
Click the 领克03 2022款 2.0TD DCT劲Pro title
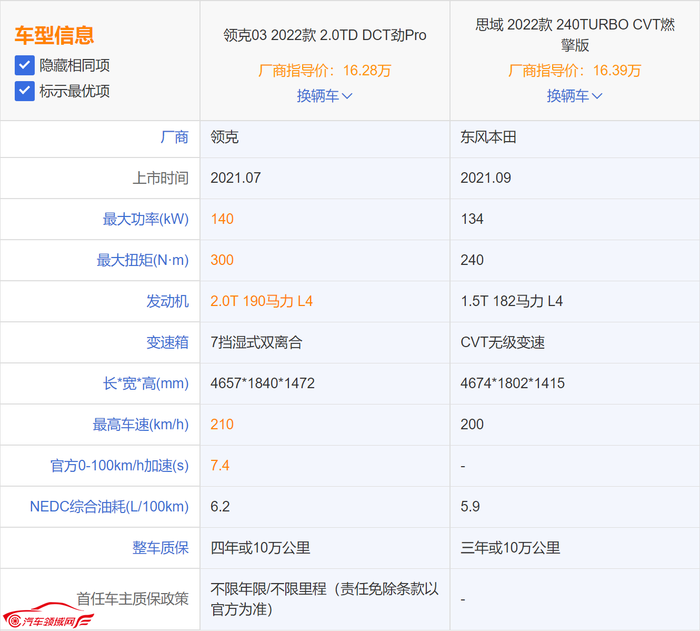click(x=325, y=35)
